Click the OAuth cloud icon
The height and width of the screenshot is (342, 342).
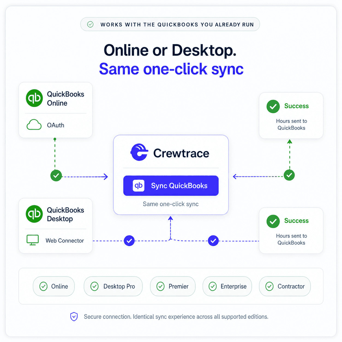[x=34, y=125]
